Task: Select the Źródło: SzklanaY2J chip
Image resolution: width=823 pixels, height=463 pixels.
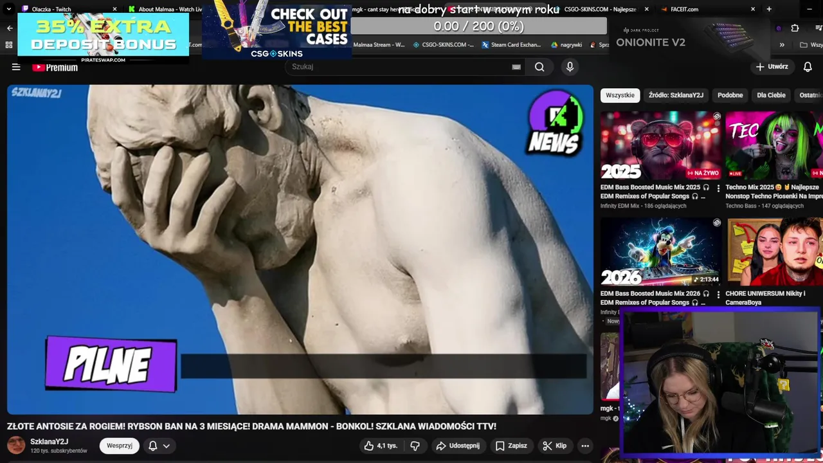Action: [676, 95]
